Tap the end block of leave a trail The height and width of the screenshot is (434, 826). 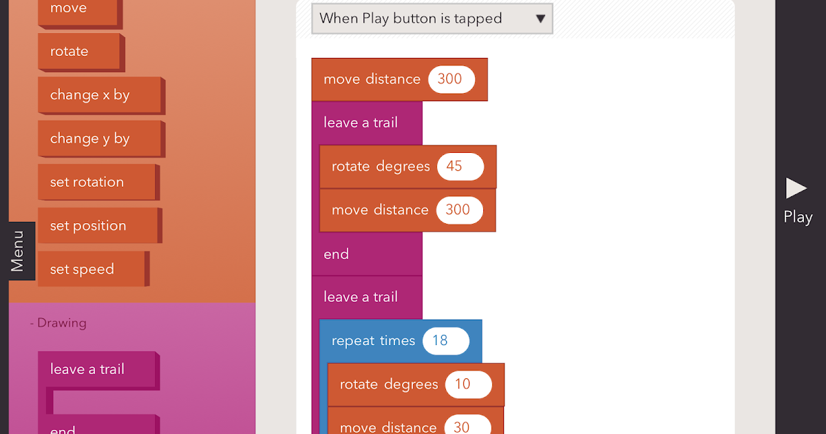tap(337, 254)
